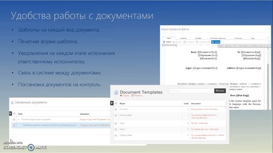Click the ruler indent marker in the editor
The image size is (273, 153).
click(176, 45)
